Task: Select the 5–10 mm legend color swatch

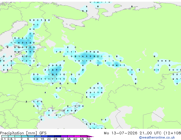Action: coord(31,136)
